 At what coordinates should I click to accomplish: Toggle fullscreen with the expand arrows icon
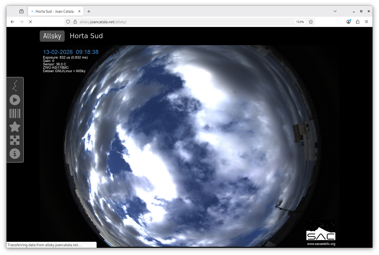(x=15, y=140)
